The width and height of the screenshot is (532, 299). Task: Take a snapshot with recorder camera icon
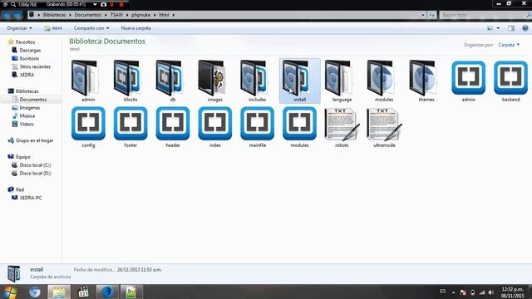(x=103, y=4)
